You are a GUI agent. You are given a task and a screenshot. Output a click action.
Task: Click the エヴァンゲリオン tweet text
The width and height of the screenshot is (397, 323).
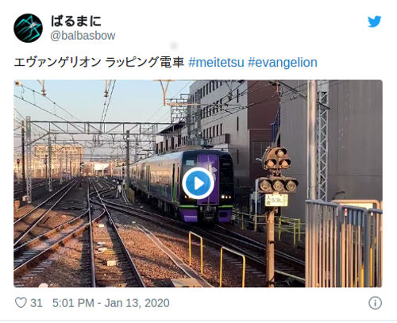click(x=57, y=63)
